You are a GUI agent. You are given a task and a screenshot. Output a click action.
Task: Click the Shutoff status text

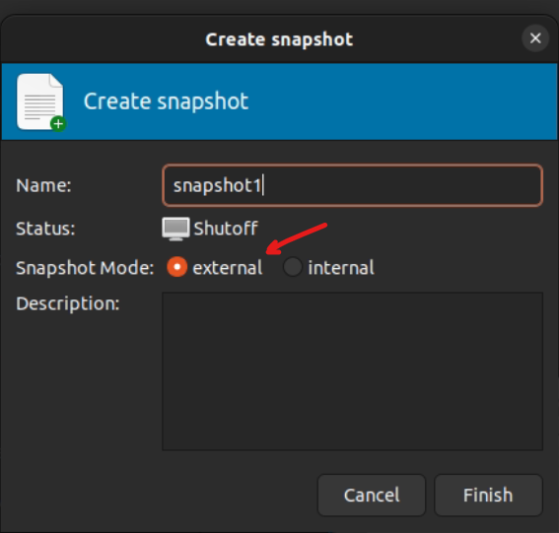click(x=226, y=229)
